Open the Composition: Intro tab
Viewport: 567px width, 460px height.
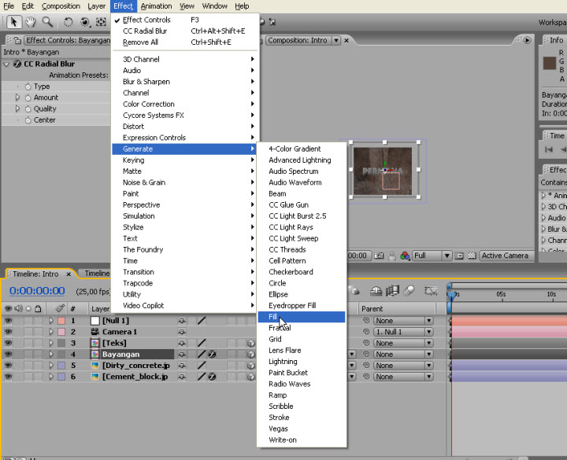tap(298, 40)
